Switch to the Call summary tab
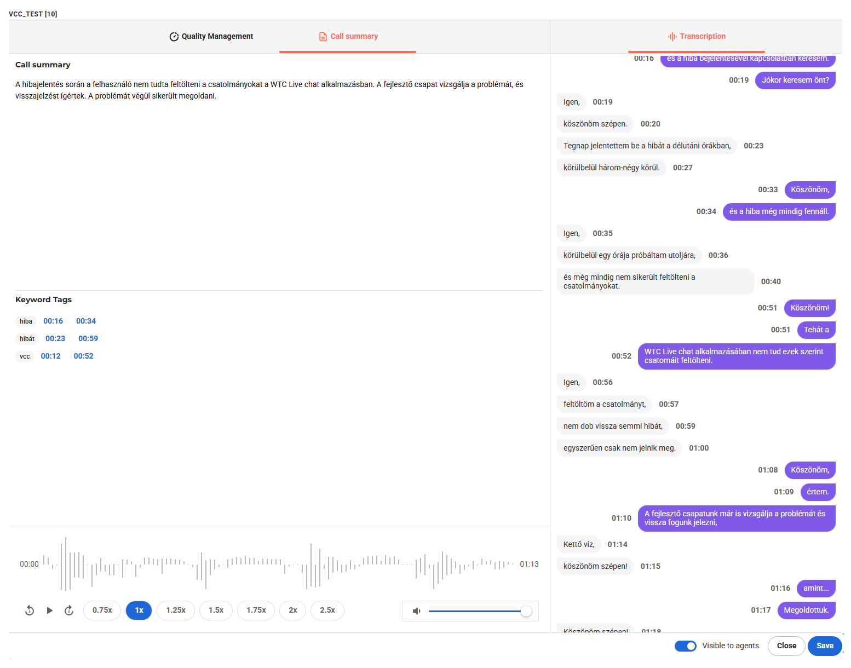Viewport: 851px width, 668px height. tap(348, 37)
